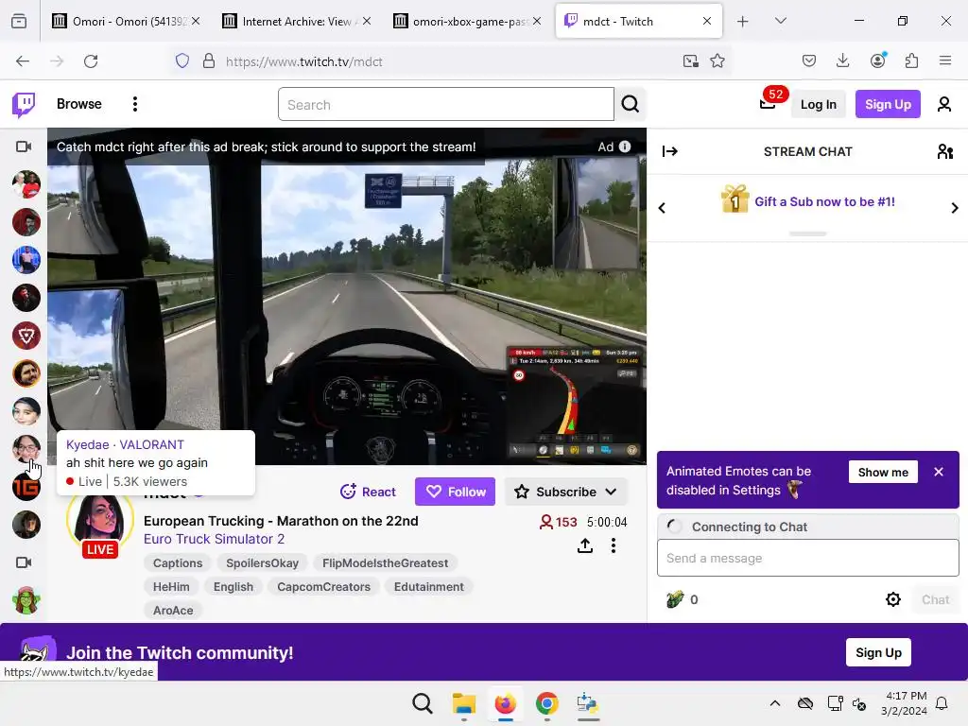The height and width of the screenshot is (726, 968).
Task: Open the followed channels camera icon in sidebar
Action: 24,147
